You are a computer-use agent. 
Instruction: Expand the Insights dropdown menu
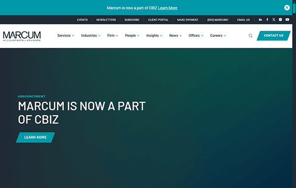tap(154, 35)
